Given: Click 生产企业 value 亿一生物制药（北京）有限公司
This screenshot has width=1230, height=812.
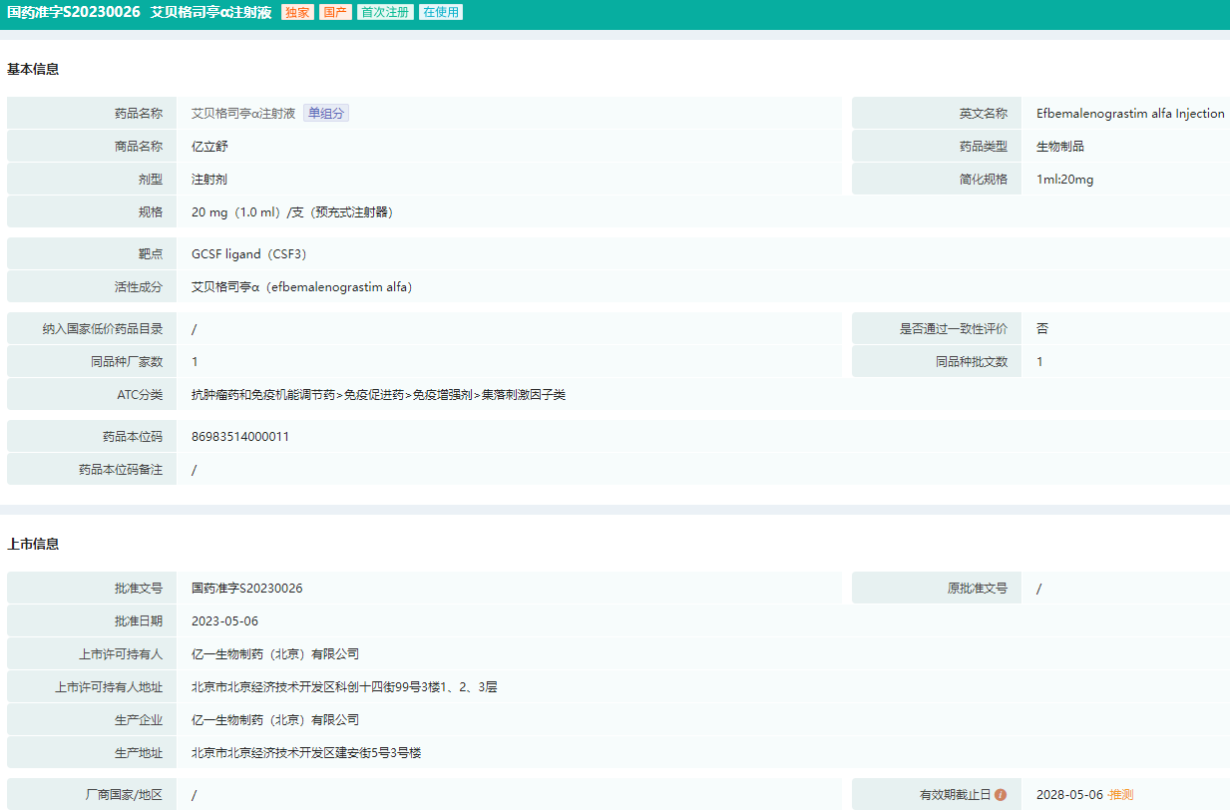Looking at the screenshot, I should click(x=275, y=720).
